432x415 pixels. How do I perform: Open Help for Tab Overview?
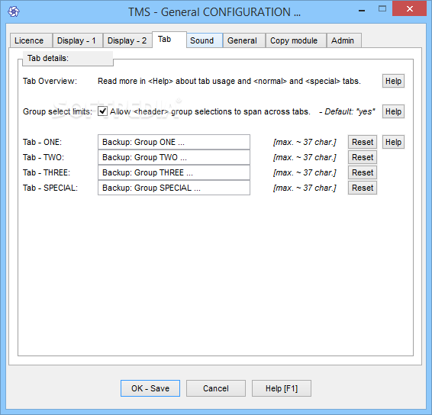click(393, 81)
